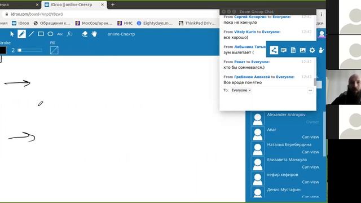Click Anar's Can view permission
Viewport: 361px width, 203px height.
pos(310,137)
